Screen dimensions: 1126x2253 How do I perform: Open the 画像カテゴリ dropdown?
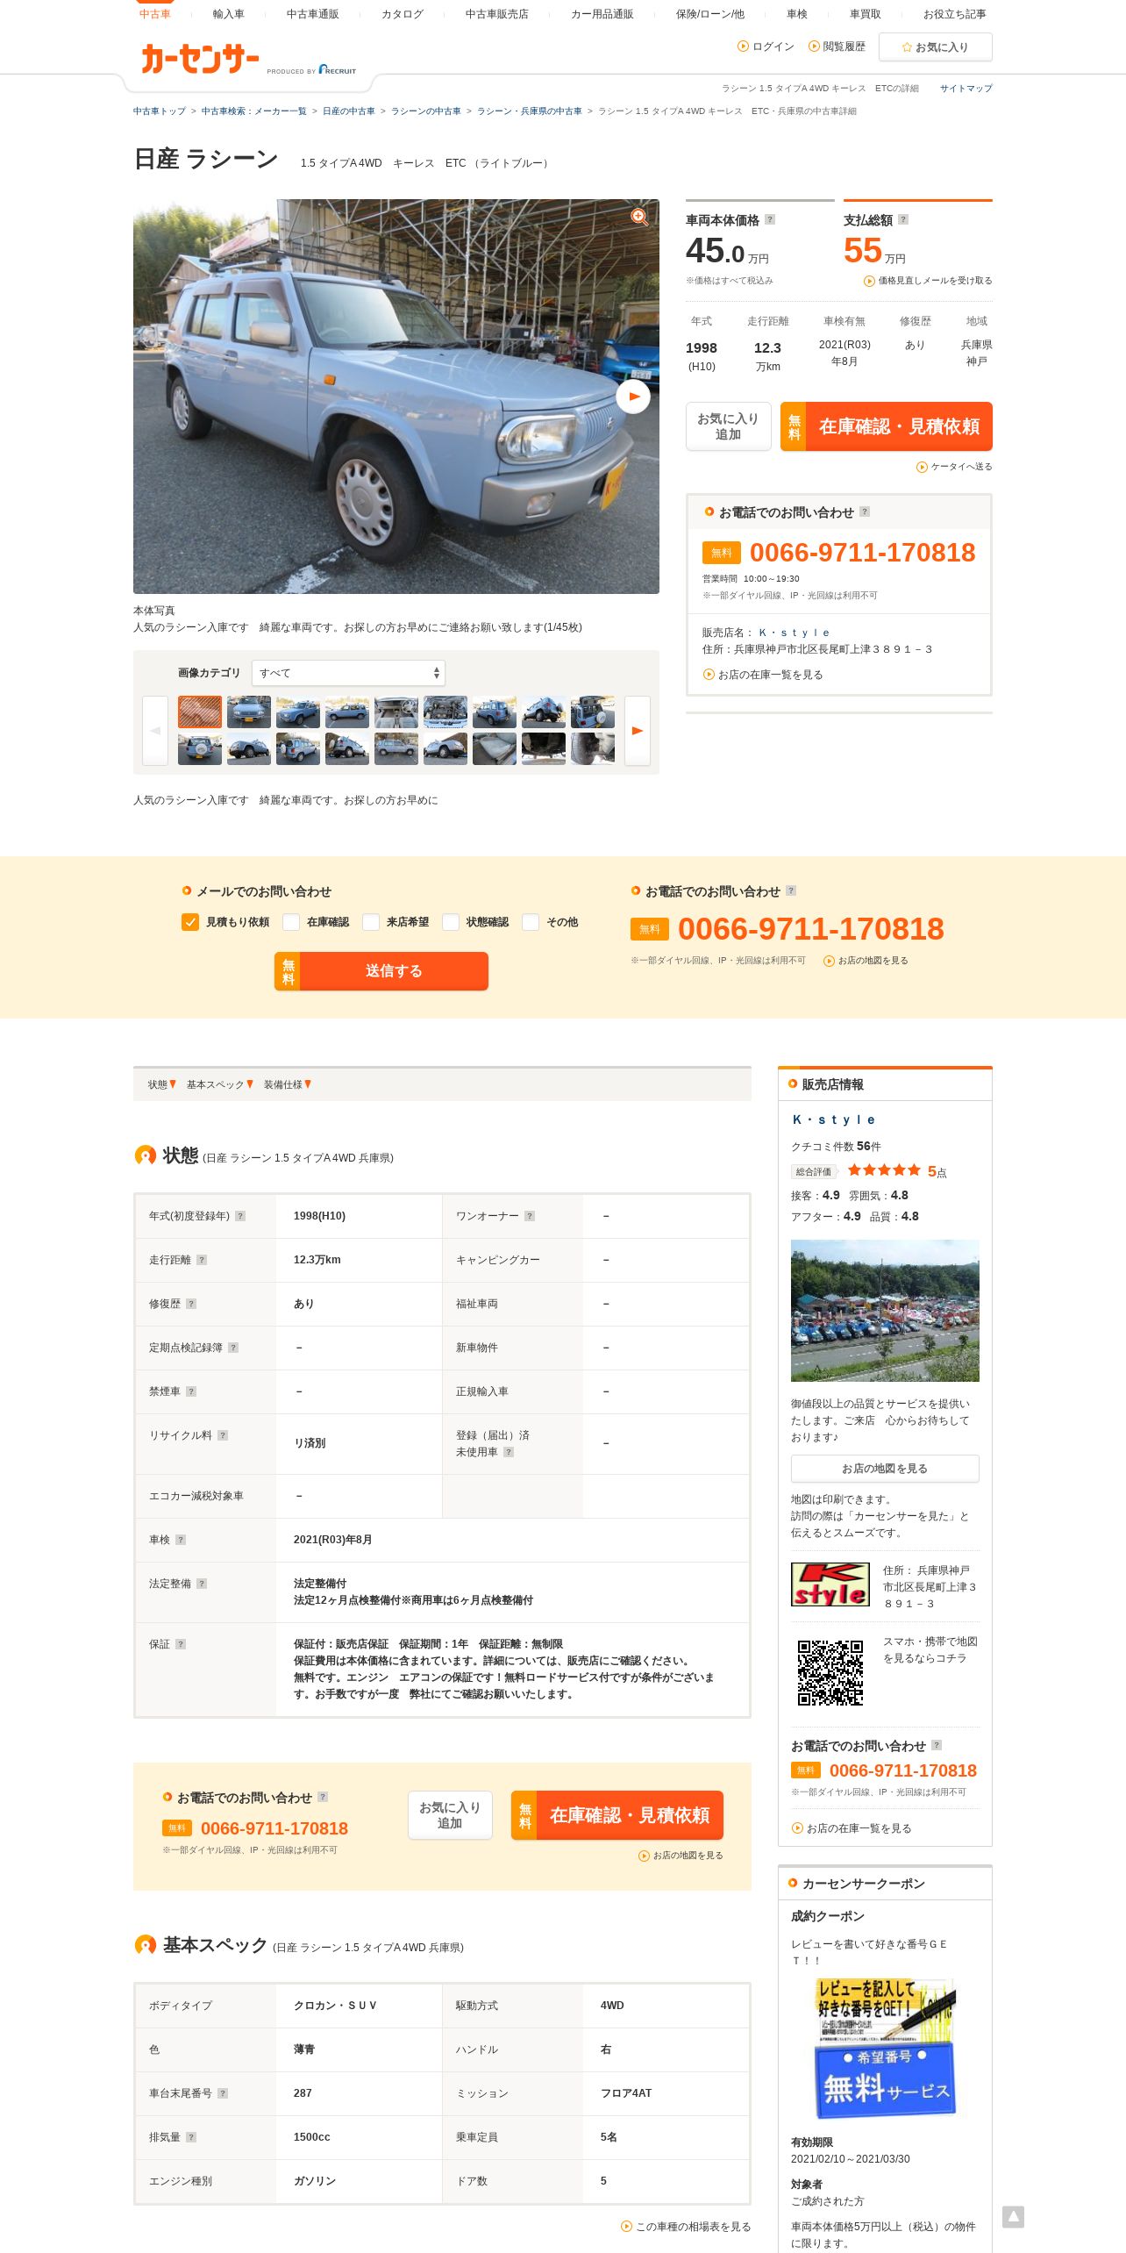pyautogui.click(x=348, y=673)
